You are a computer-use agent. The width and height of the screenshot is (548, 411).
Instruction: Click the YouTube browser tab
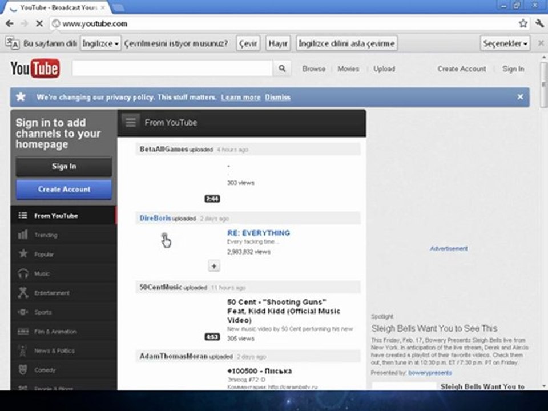click(x=58, y=7)
